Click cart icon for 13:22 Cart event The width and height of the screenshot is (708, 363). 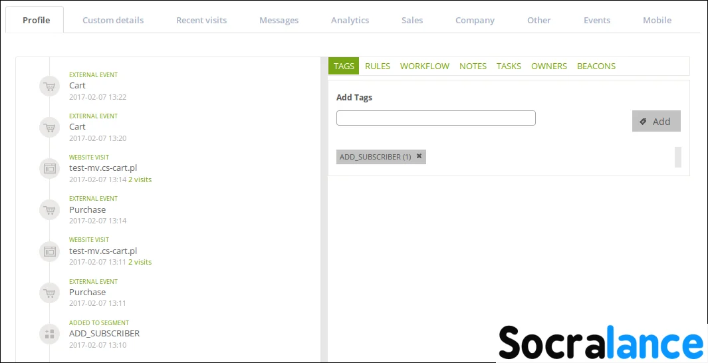tap(50, 86)
